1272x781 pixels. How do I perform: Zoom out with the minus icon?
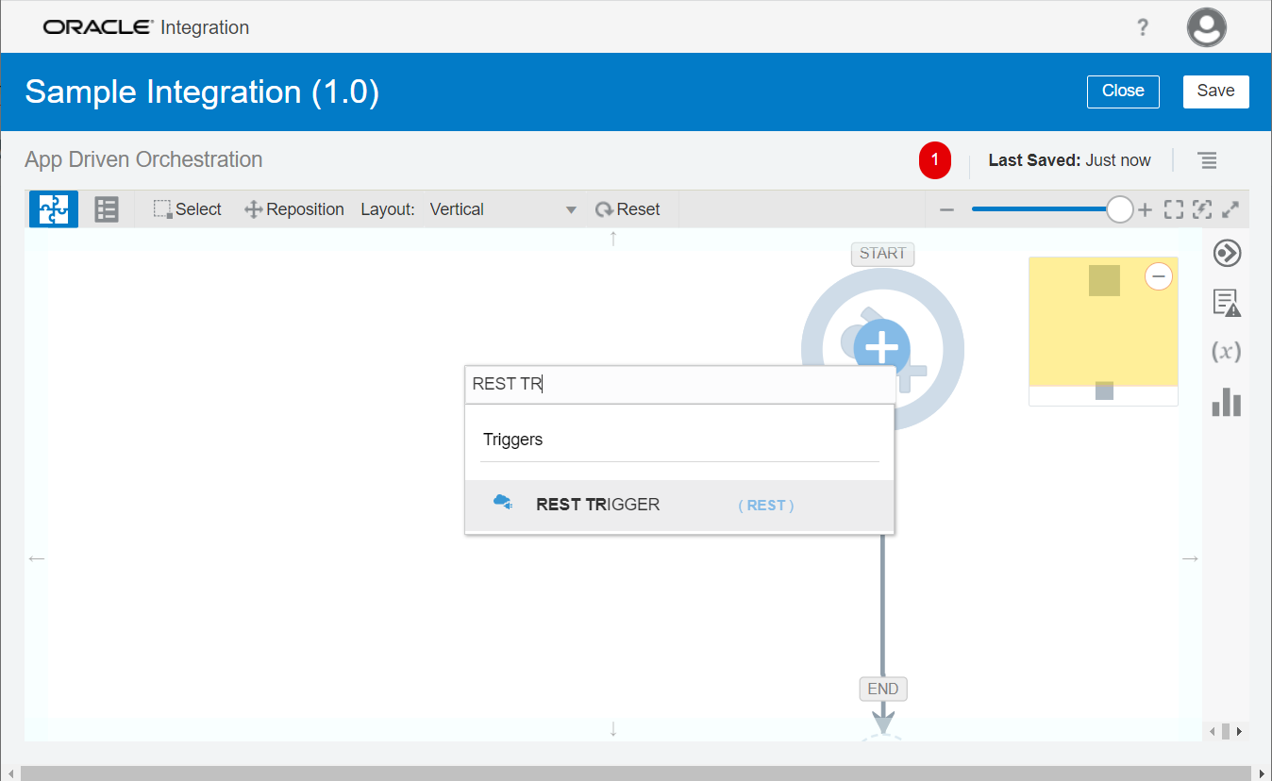947,209
